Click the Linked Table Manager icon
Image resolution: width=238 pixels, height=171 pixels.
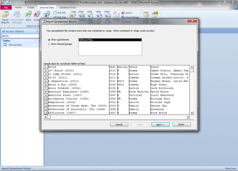17,15
